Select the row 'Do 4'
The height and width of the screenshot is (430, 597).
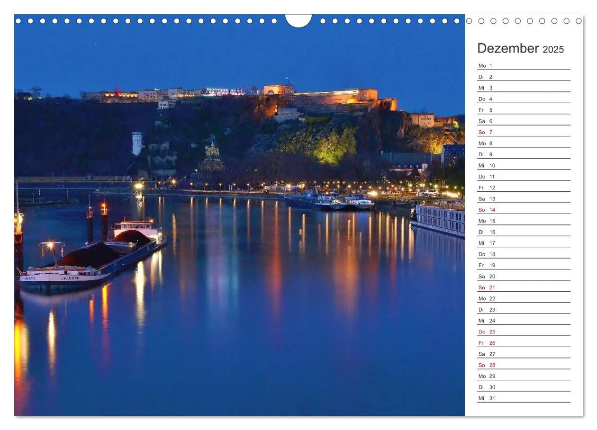(524, 99)
